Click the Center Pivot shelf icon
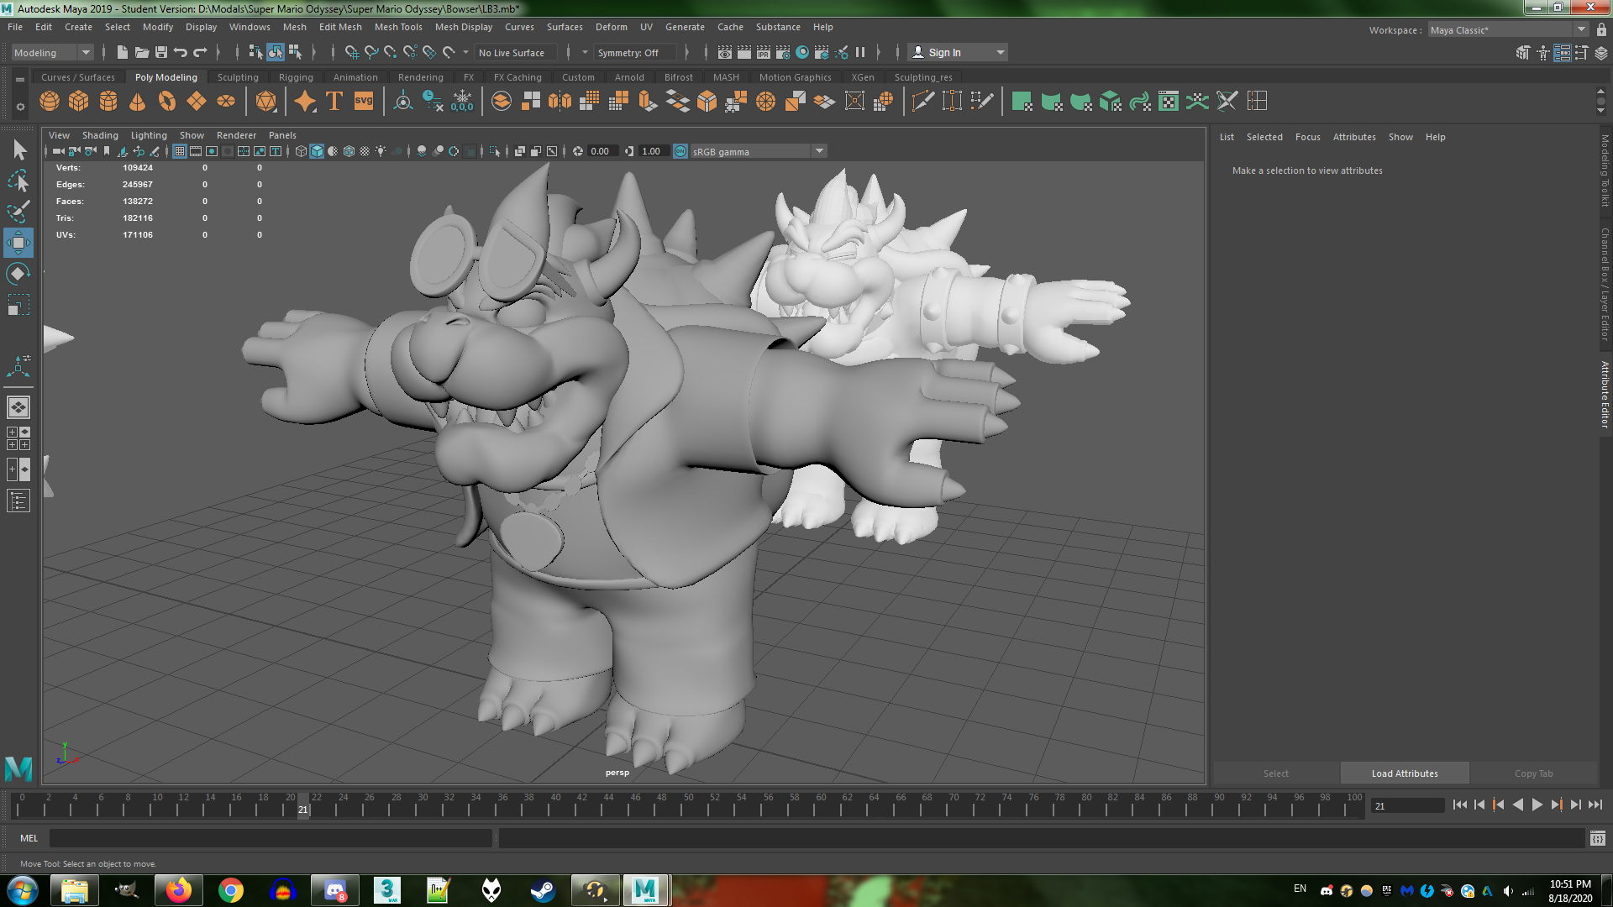This screenshot has height=907, width=1613. pyautogui.click(x=403, y=102)
